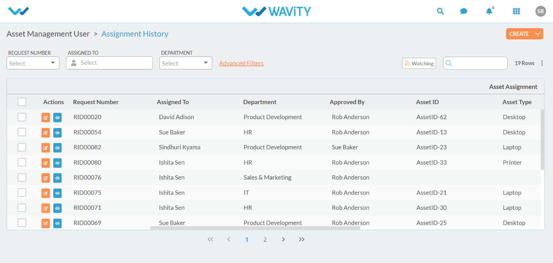The height and width of the screenshot is (263, 553).
Task: Click the Assignment History breadcrumb
Action: click(x=135, y=34)
